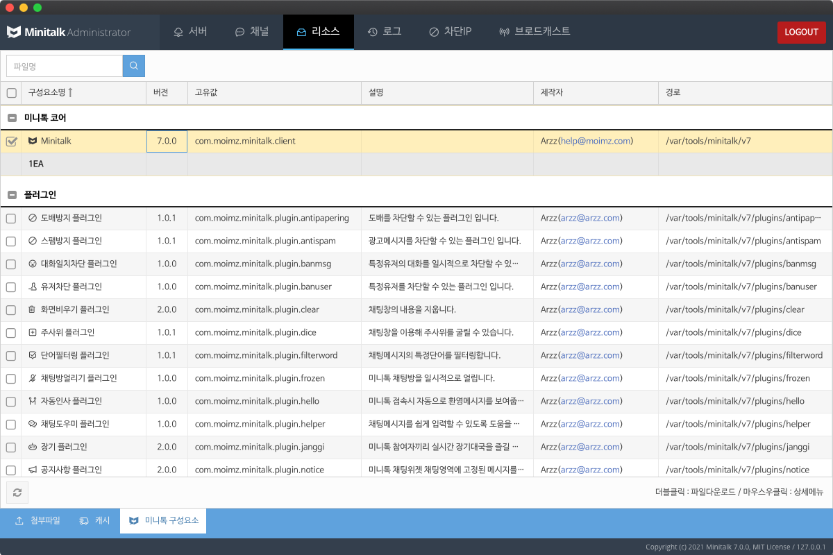Open the 로그 tab

pos(385,32)
